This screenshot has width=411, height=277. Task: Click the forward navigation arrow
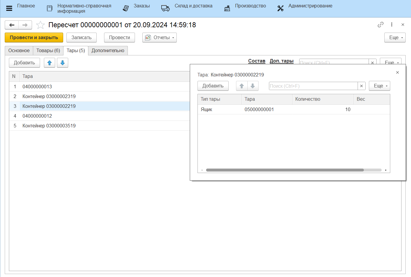click(x=25, y=25)
